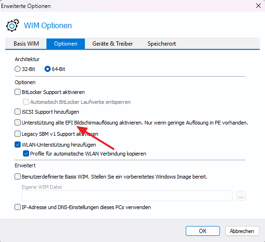Switch to the Basis WIM tab
The image size is (265, 242).
pos(26,44)
